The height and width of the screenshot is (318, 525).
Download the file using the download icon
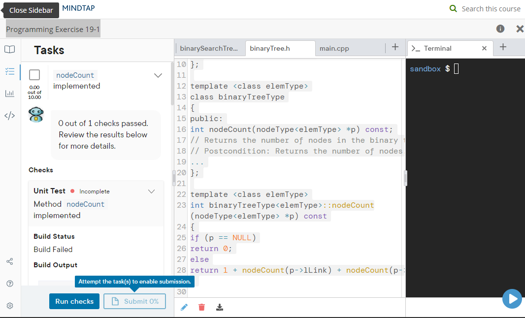point(219,307)
